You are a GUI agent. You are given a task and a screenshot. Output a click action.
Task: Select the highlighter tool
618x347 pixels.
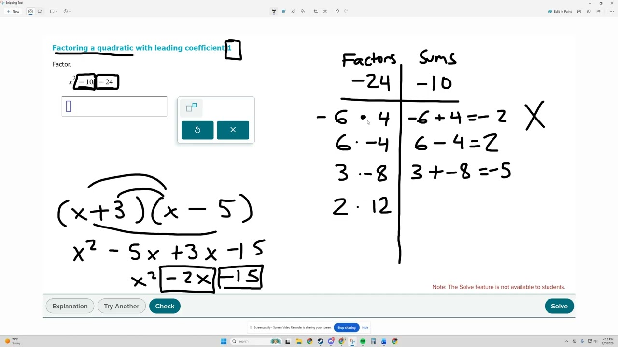[283, 11]
